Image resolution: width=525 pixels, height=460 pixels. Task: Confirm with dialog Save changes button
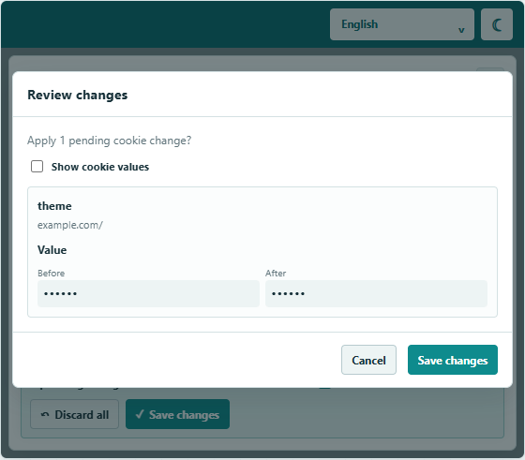(452, 360)
